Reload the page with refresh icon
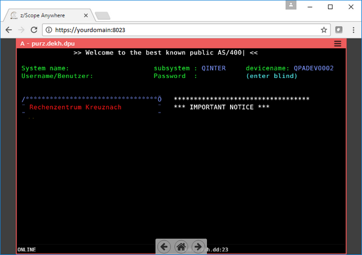362x255 pixels. 34,30
